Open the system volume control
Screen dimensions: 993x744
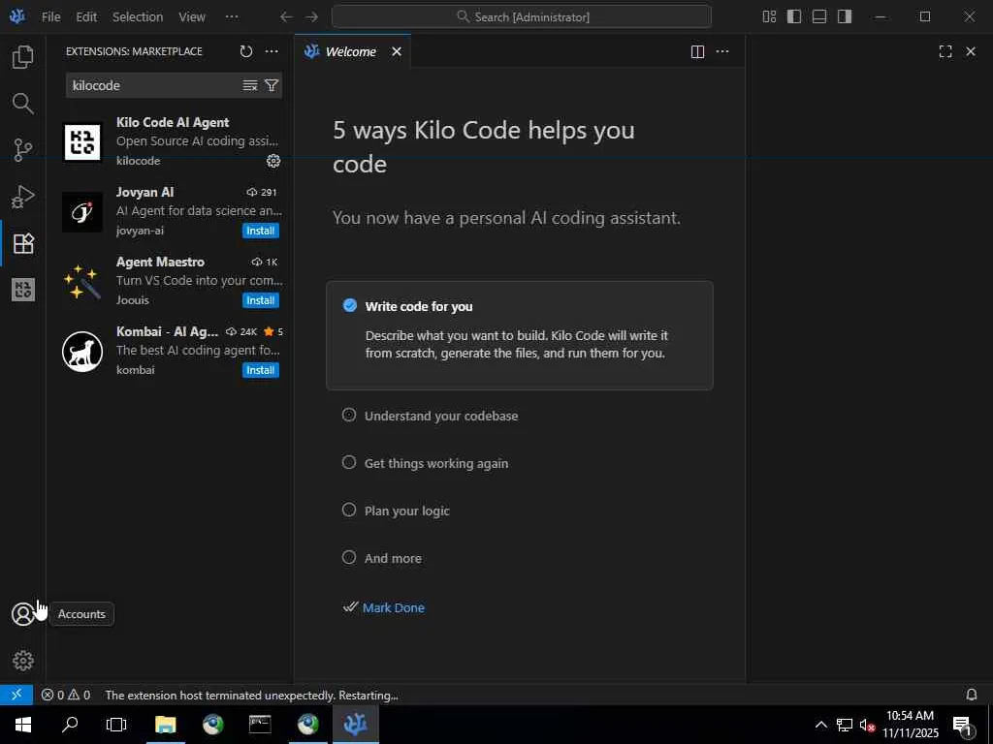867,725
